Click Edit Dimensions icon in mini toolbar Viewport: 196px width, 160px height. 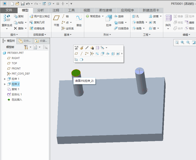click(76, 48)
